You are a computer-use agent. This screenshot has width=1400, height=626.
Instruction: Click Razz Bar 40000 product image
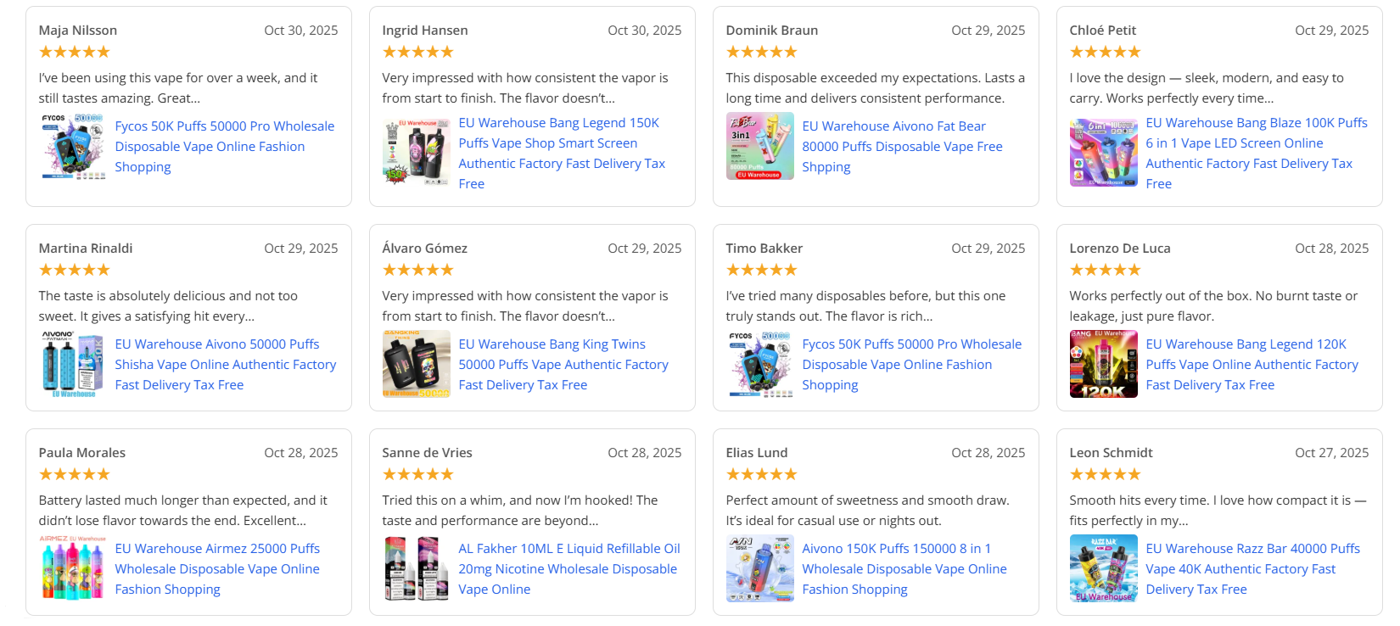click(x=1104, y=568)
